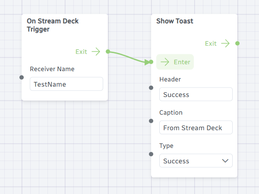
Task: Click the Caption gray input port dot
Action: [151, 121]
